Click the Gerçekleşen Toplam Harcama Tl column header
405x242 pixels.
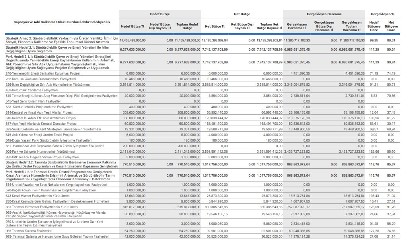pyautogui.click(x=351, y=26)
